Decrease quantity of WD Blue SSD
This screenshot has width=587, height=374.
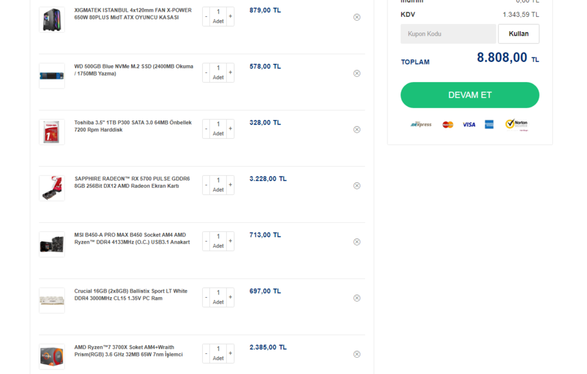(206, 73)
